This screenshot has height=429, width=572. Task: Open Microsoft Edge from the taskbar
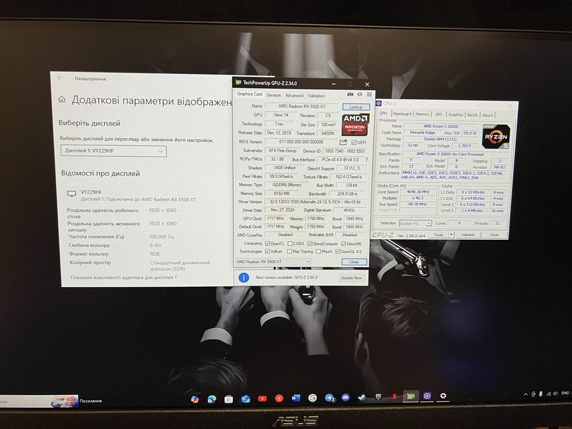tap(212, 399)
